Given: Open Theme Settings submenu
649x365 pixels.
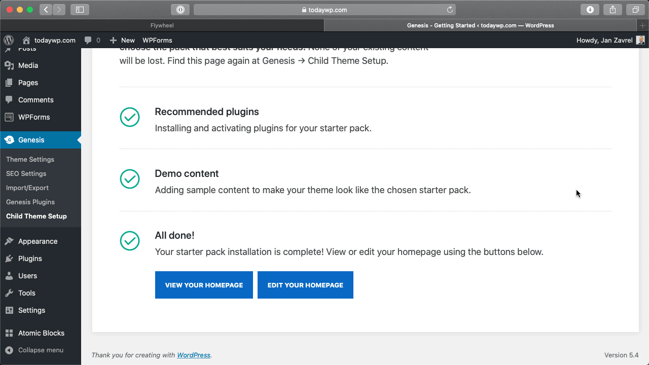Looking at the screenshot, I should (30, 159).
